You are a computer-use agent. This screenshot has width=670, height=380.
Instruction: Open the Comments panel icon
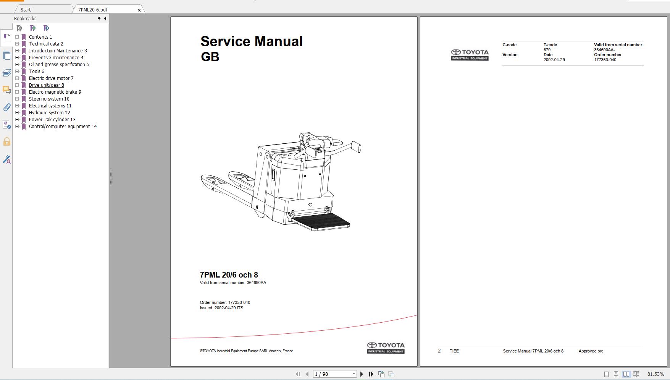point(6,90)
